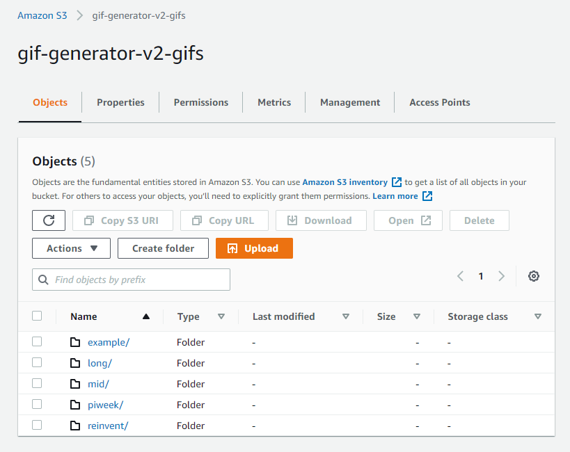This screenshot has height=452, width=570.
Task: Open the example/ folder link
Action: coord(109,342)
